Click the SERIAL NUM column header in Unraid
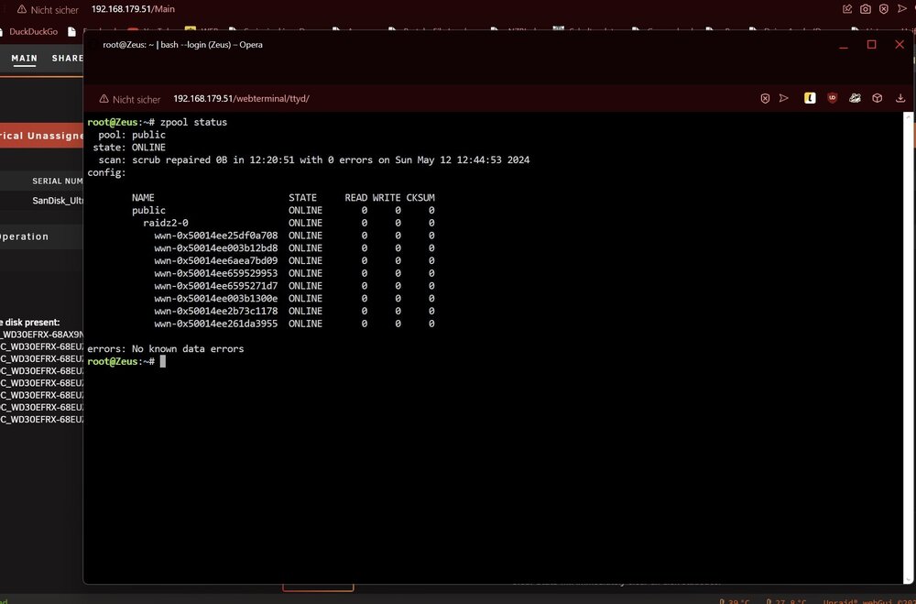Viewport: 916px width, 604px height. click(x=57, y=181)
